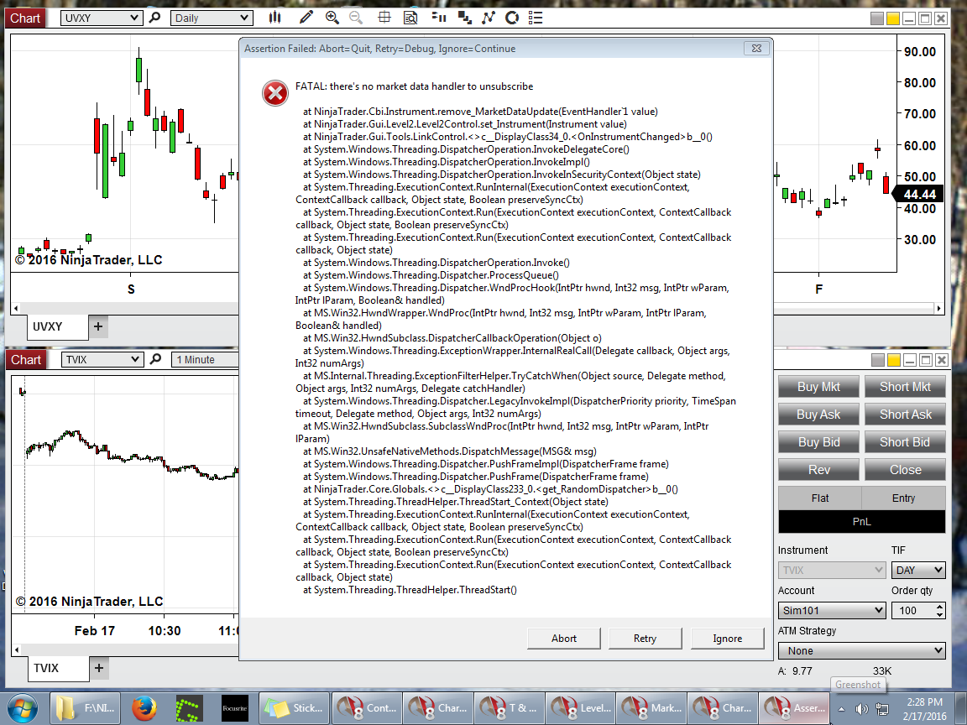Open the Daily interval dropdown
This screenshot has width=967, height=725.
tap(212, 18)
